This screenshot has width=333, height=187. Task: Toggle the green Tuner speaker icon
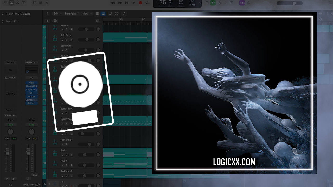(213, 3)
